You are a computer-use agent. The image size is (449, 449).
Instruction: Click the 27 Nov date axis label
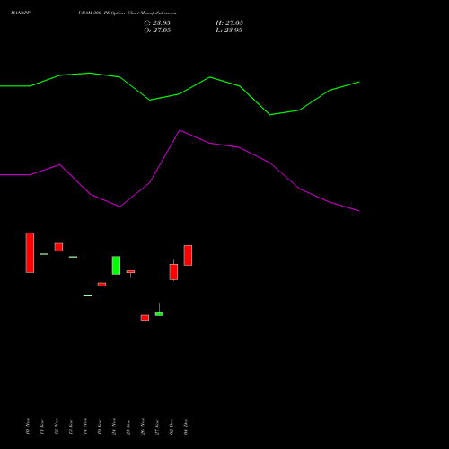coord(157,427)
